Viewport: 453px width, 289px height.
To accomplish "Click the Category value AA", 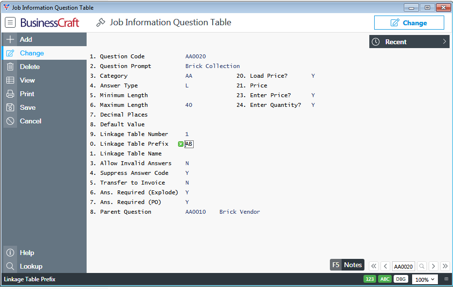I will (189, 76).
